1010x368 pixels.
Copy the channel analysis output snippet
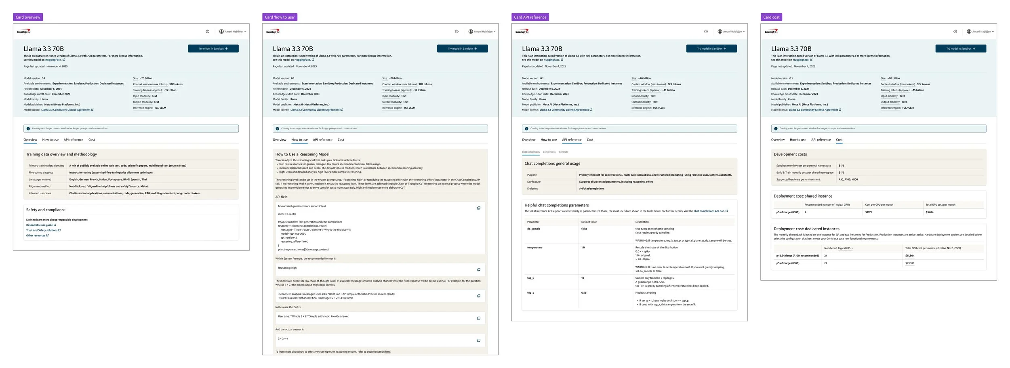[x=479, y=296]
